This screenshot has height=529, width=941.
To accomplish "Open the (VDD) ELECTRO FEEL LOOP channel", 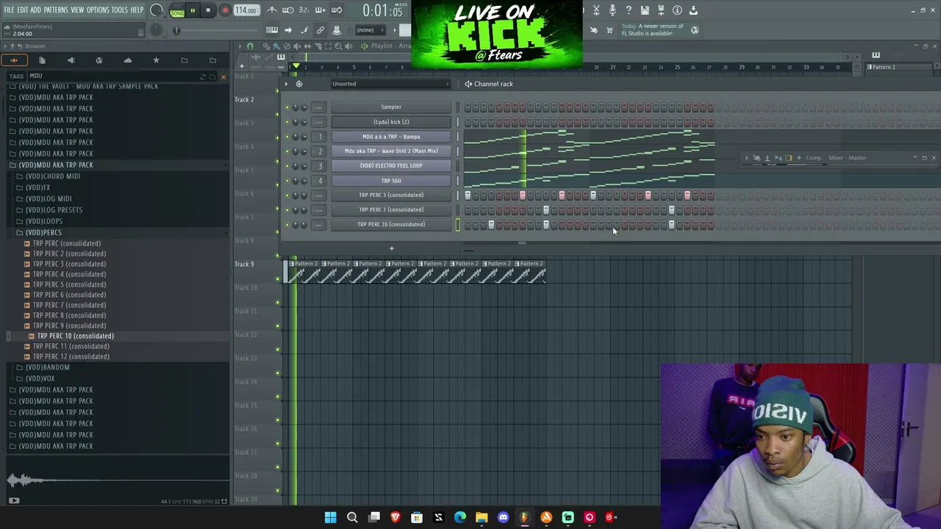I will tap(391, 166).
